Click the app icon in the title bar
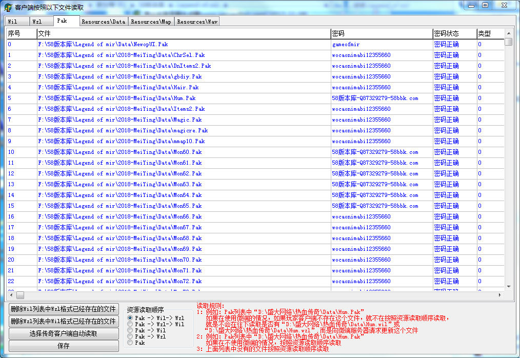The image size is (520, 358). coord(8,7)
